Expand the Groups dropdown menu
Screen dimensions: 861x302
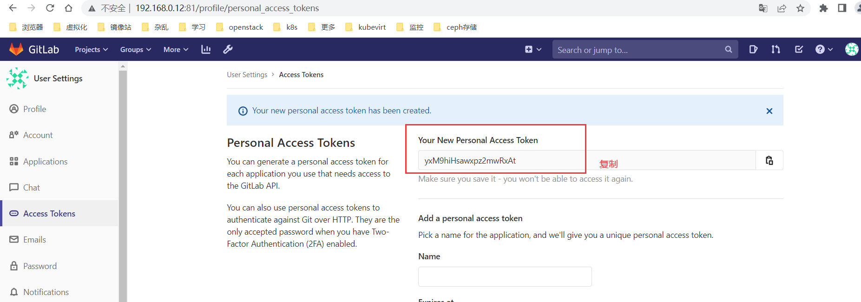[135, 50]
